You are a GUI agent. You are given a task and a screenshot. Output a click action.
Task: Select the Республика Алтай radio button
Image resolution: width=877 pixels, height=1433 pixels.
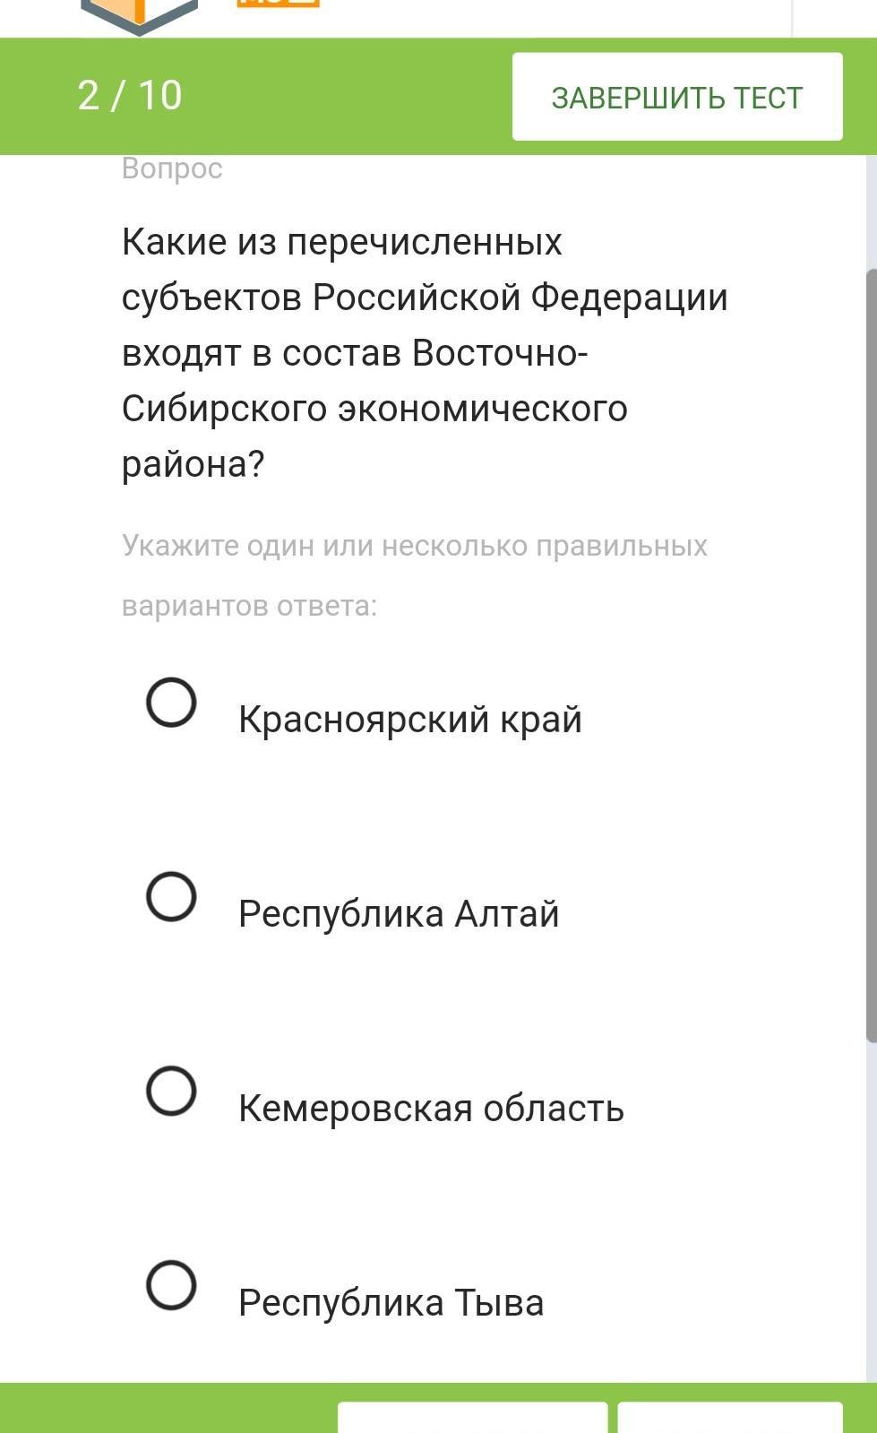point(171,896)
